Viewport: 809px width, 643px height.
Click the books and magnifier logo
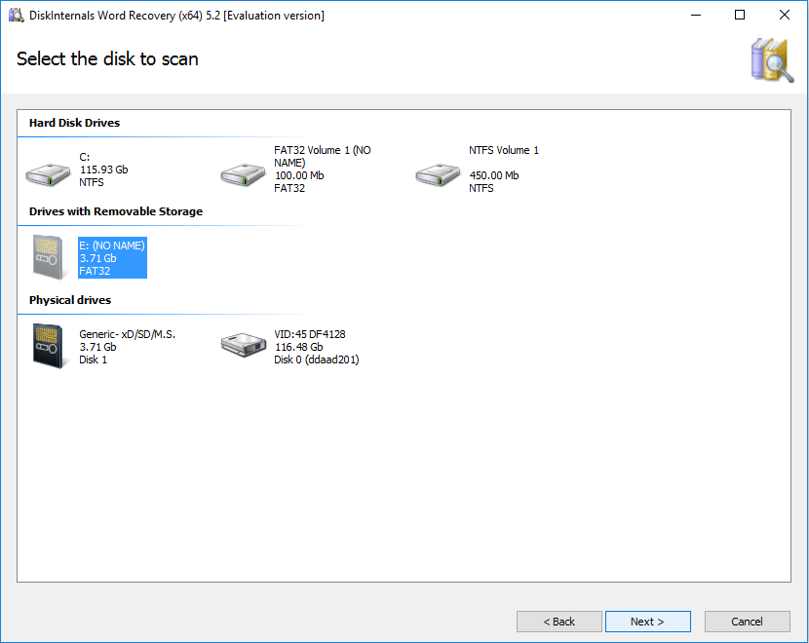coord(770,59)
